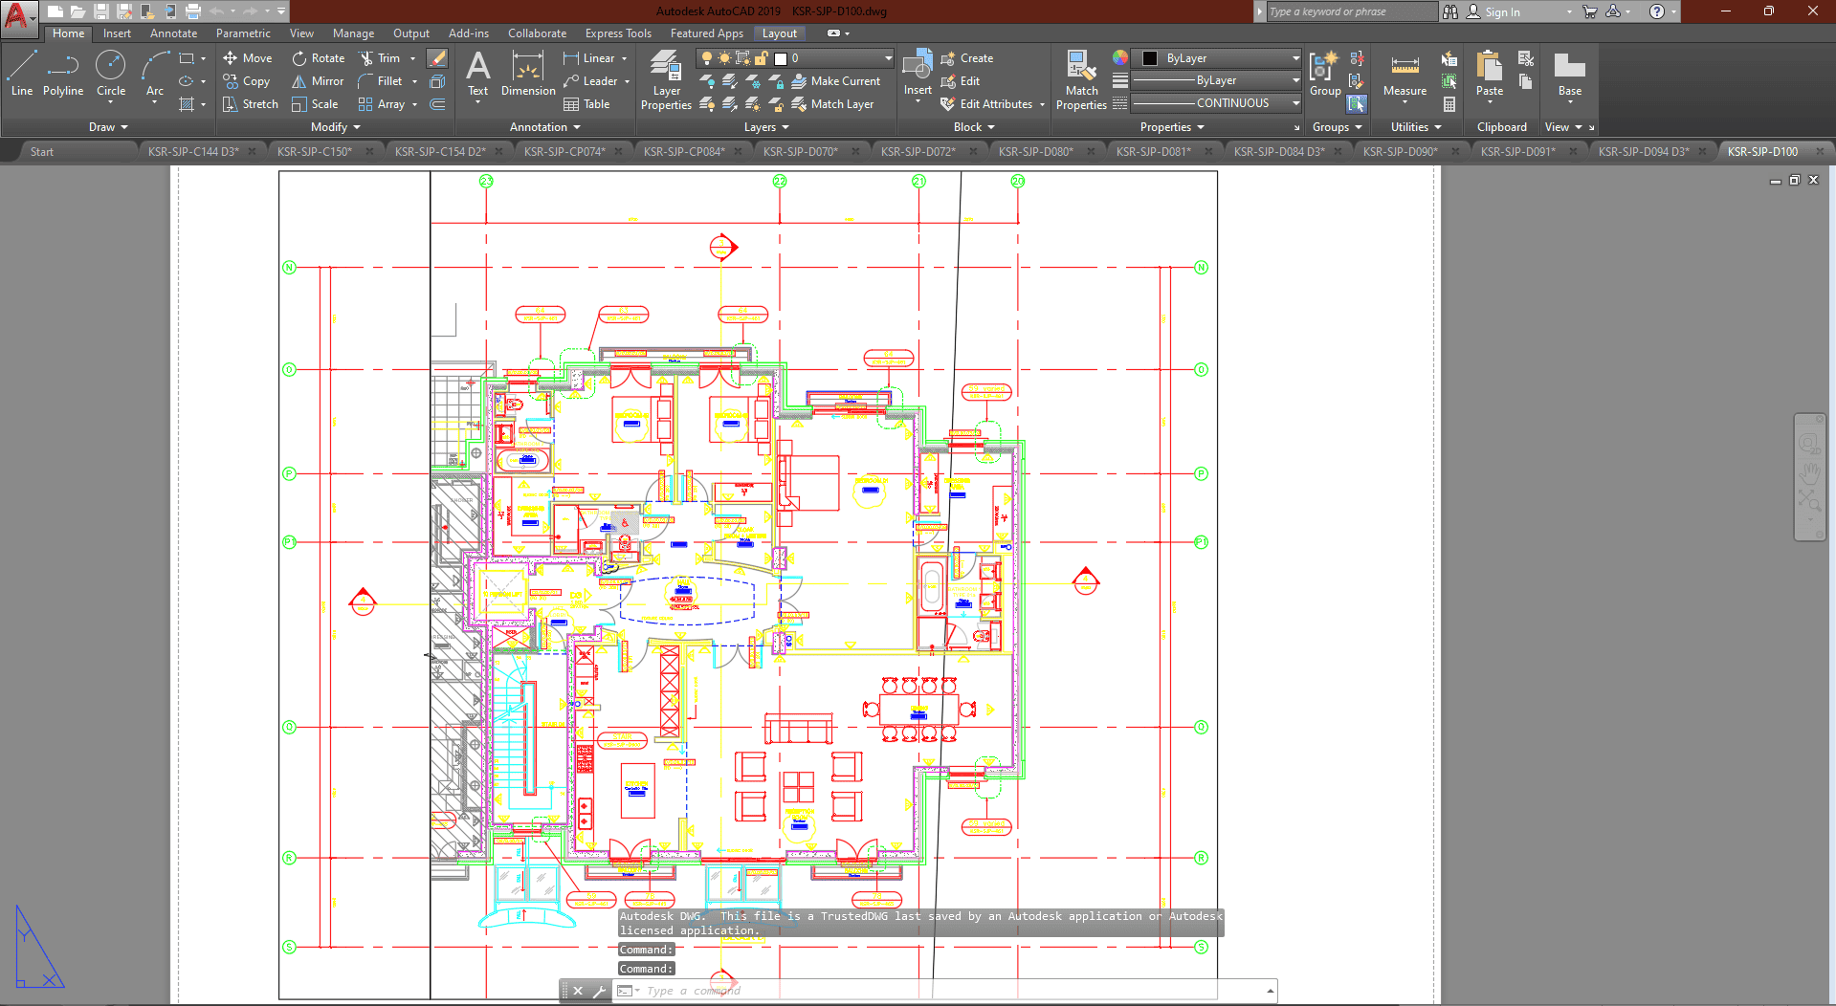The height and width of the screenshot is (1006, 1836).
Task: Open the CONTINUOUS linetype dropdown
Action: click(x=1216, y=103)
